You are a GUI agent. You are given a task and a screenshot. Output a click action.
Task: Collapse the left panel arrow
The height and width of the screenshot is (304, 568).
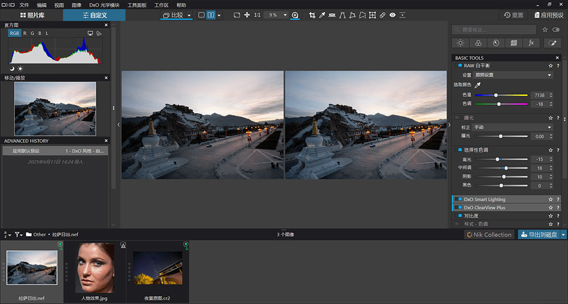[x=119, y=125]
